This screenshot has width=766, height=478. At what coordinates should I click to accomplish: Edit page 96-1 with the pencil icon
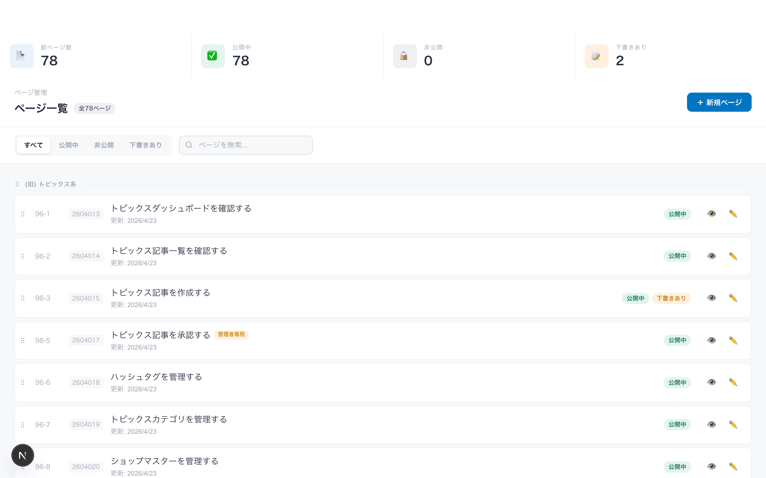(x=733, y=214)
